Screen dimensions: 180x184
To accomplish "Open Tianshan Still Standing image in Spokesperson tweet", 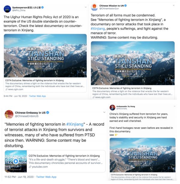I will [x=45, y=56].
